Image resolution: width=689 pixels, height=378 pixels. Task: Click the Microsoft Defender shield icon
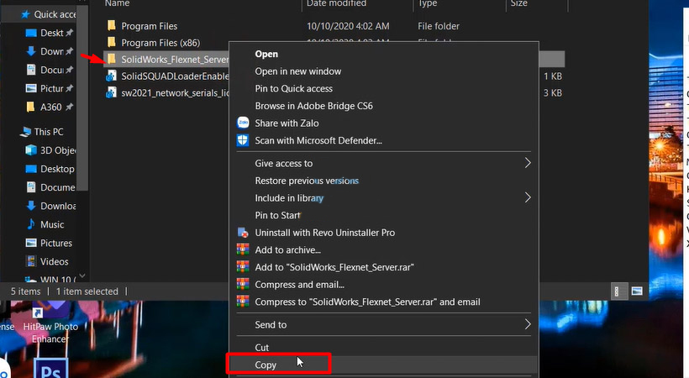(x=243, y=141)
